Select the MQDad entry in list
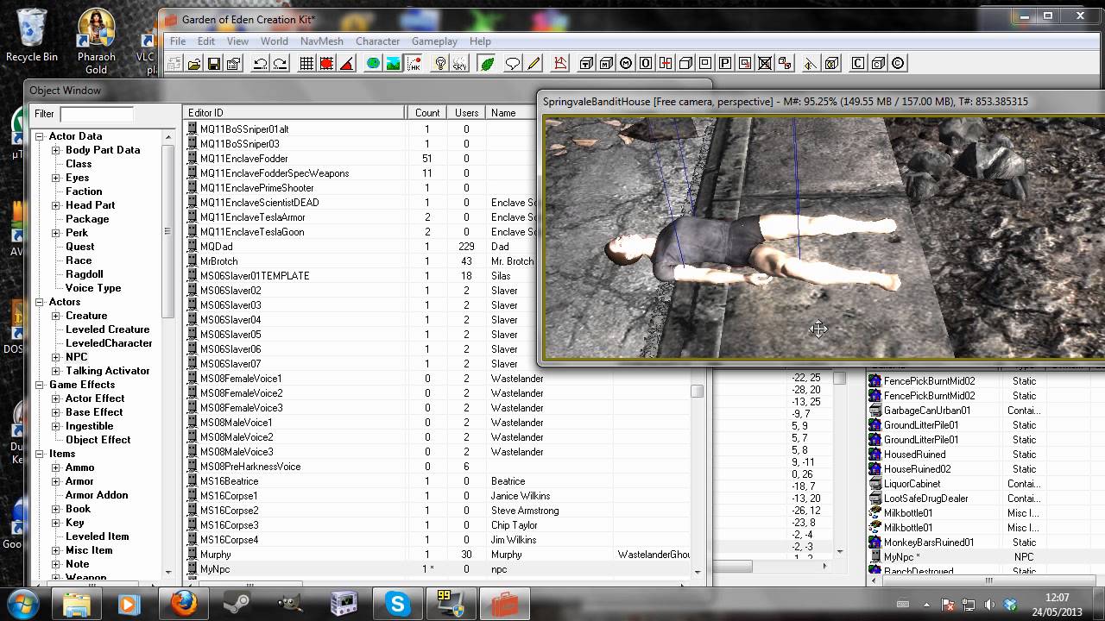1105x621 pixels. (216, 247)
